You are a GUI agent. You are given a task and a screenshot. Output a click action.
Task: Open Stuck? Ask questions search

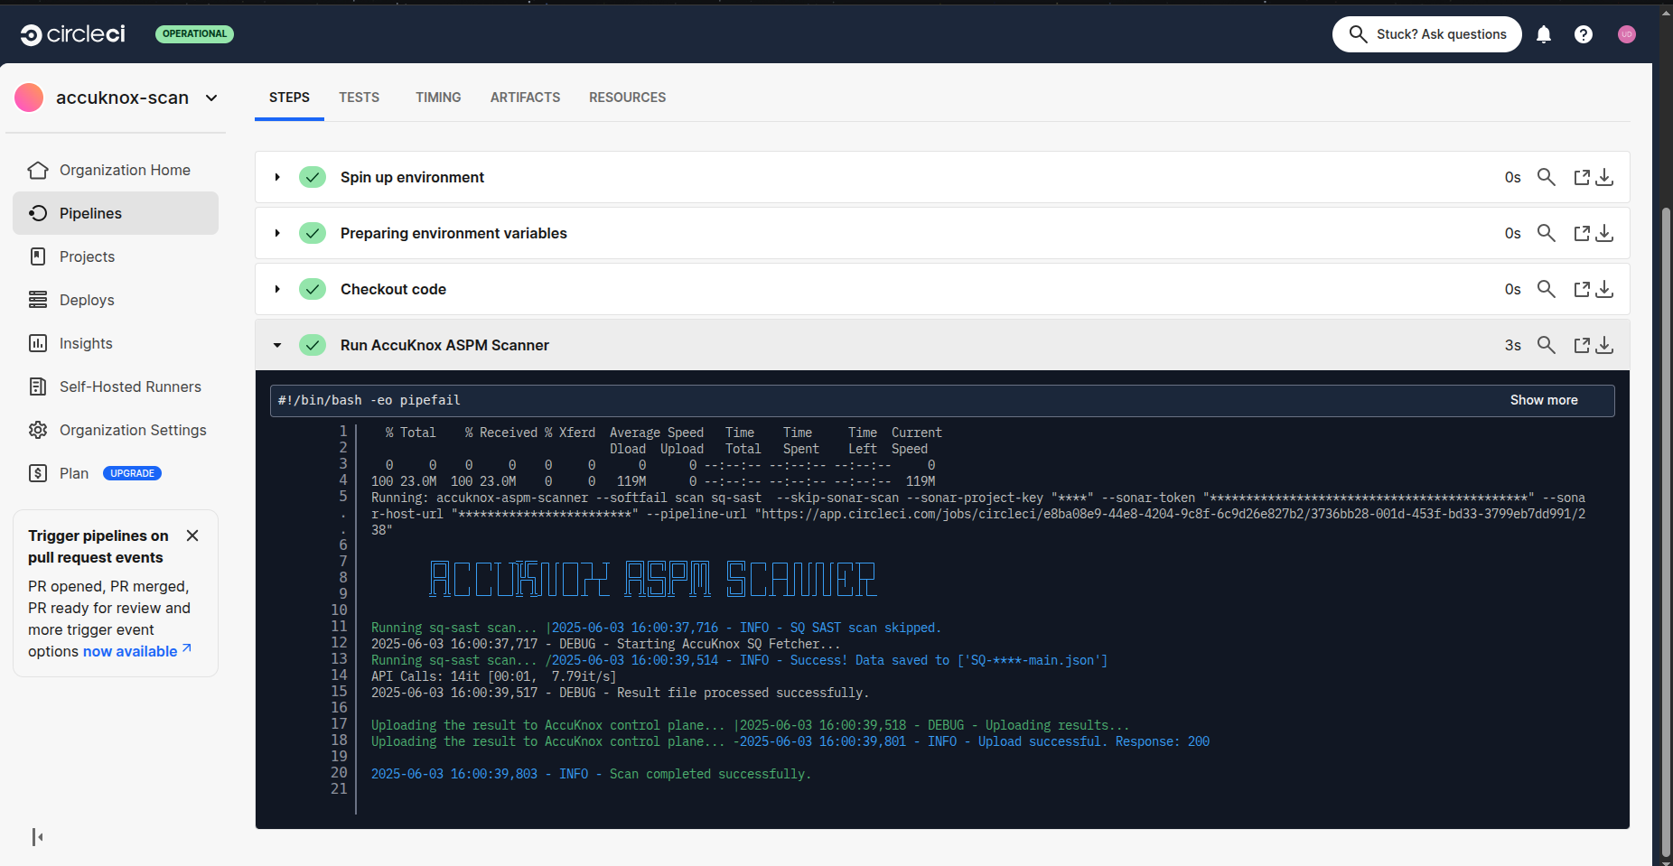click(x=1427, y=34)
